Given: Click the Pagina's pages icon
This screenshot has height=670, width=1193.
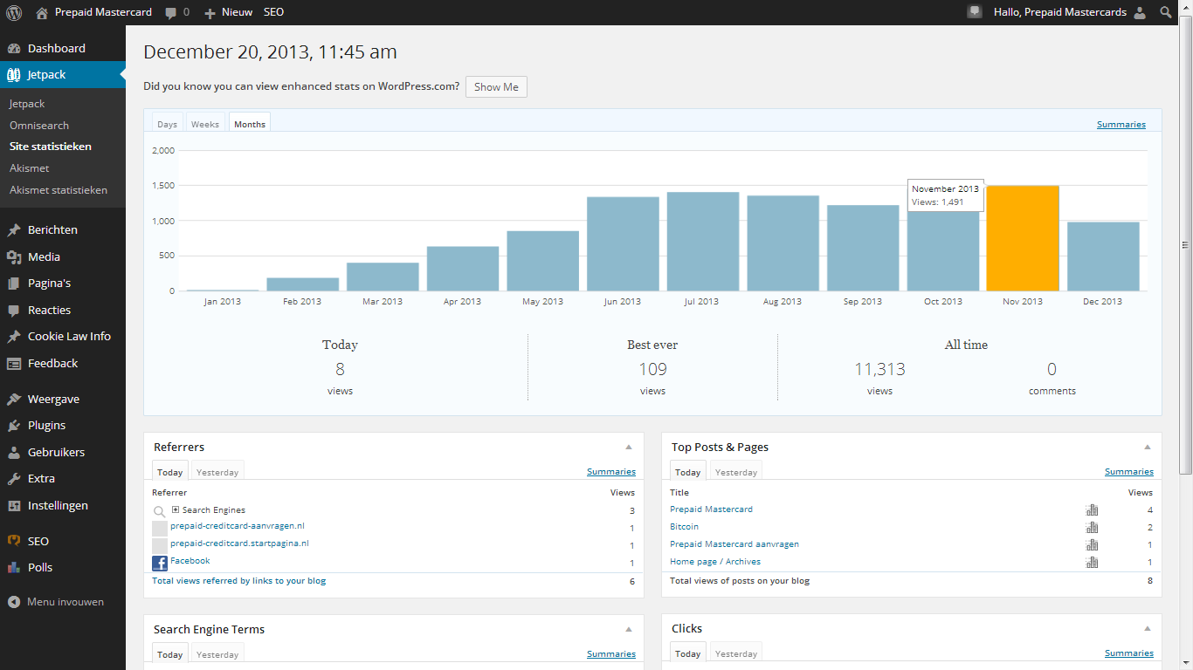Looking at the screenshot, I should (14, 284).
